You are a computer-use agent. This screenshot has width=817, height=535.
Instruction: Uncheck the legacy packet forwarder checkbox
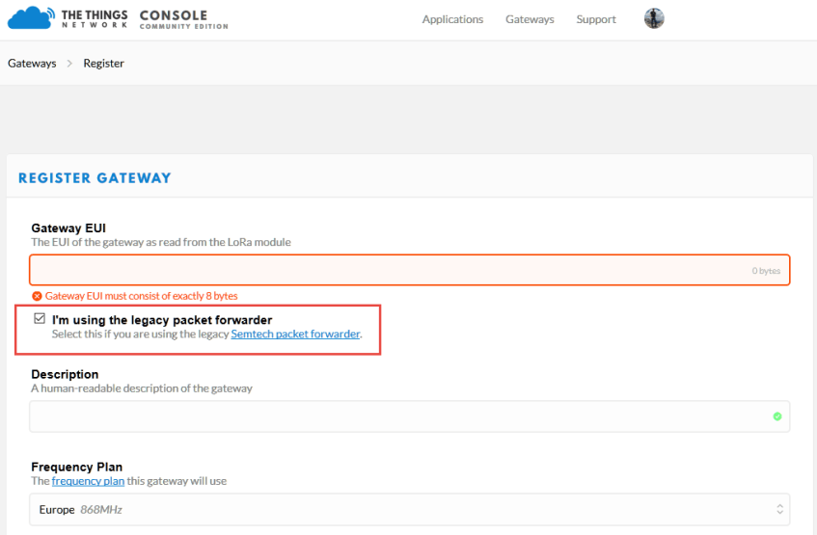pyautogui.click(x=40, y=319)
